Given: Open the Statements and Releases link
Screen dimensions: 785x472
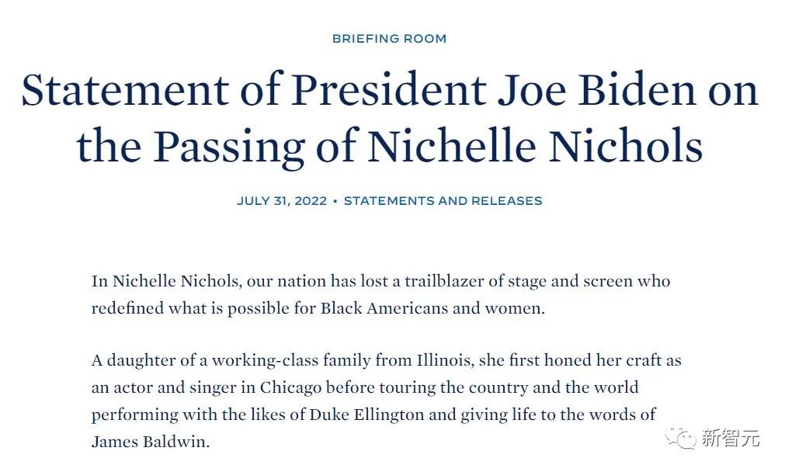Looking at the screenshot, I should [x=443, y=200].
